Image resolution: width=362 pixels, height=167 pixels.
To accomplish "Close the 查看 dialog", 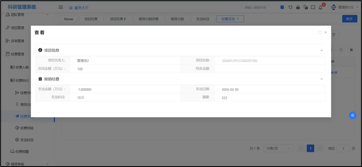I will click(x=325, y=32).
